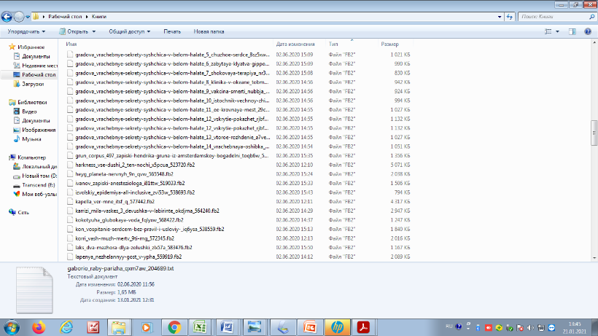Open the Word icon in the taskbar
The image size is (598, 336).
tap(226, 327)
